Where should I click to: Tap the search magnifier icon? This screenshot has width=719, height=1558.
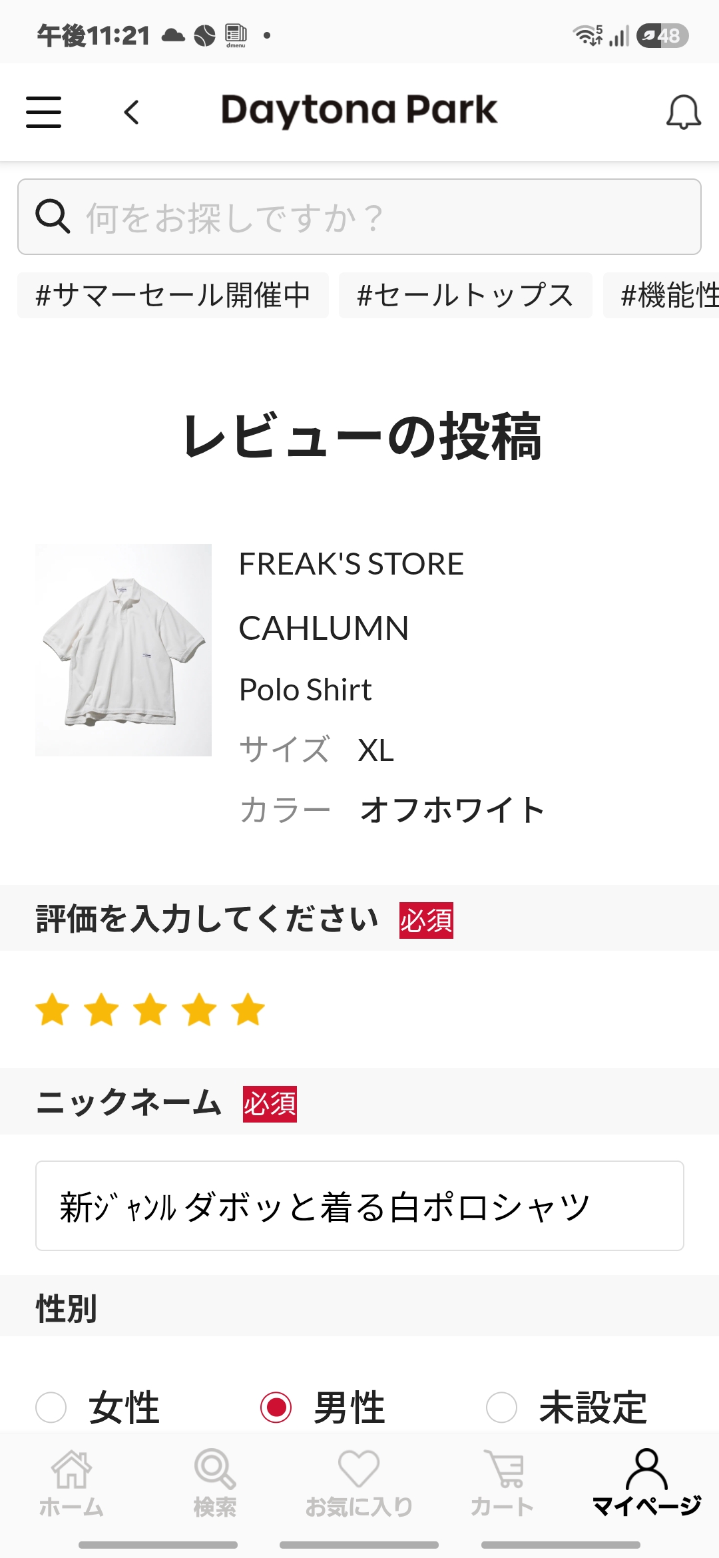[x=53, y=216]
